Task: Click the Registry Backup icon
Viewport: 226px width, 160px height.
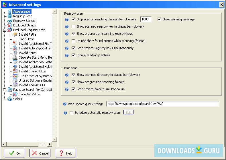Action: point(10,21)
